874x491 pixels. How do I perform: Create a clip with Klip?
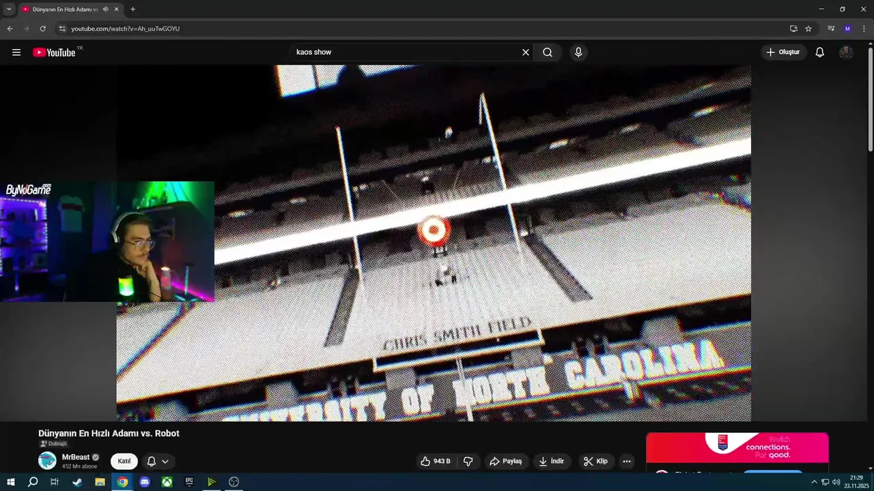(x=595, y=462)
